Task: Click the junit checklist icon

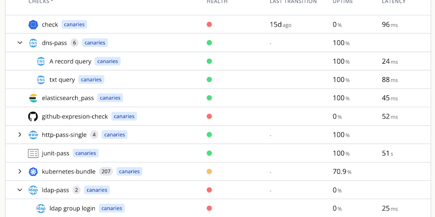Action: (33, 153)
